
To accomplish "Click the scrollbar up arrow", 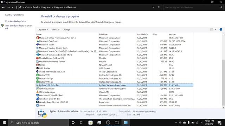I will pyautogui.click(x=223, y=34).
